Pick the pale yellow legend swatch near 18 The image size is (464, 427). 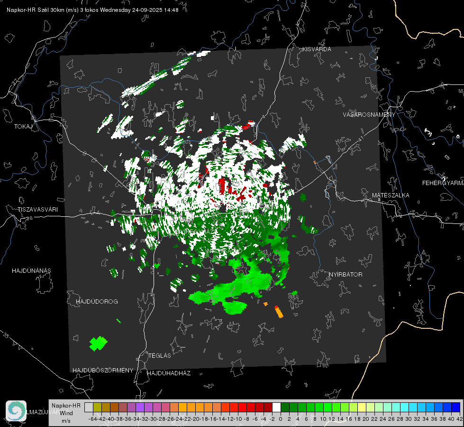click(x=362, y=407)
